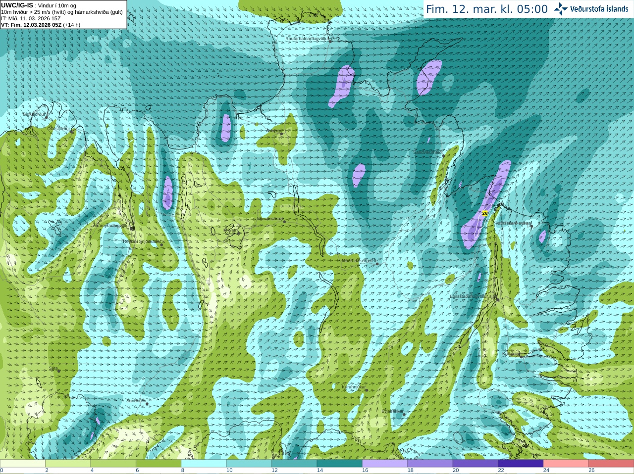Pick the 18–20 m/s light purple legend swatch
Image resolution: width=634 pixels, height=474 pixels.
point(430,464)
